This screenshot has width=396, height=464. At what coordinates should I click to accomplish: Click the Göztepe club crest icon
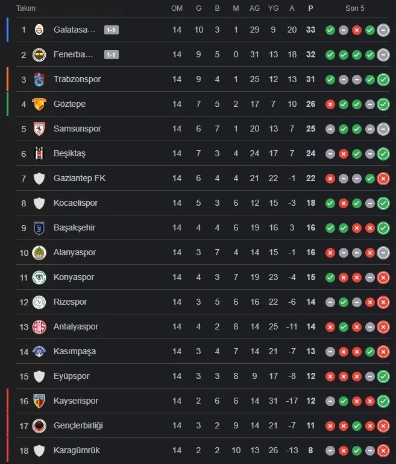[39, 104]
